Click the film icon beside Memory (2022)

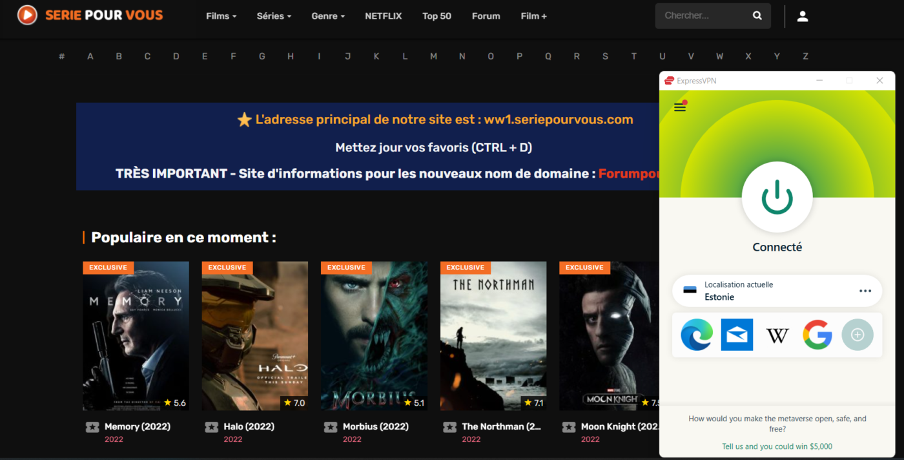(x=92, y=427)
